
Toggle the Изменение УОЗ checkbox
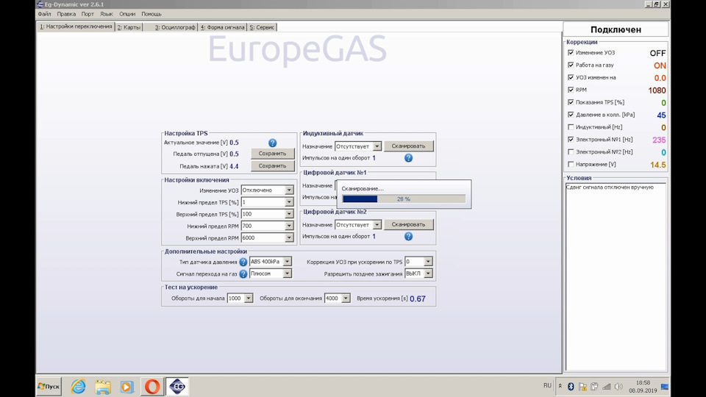(x=571, y=53)
